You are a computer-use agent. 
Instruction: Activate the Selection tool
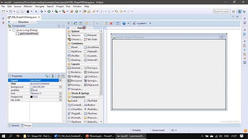point(74,35)
